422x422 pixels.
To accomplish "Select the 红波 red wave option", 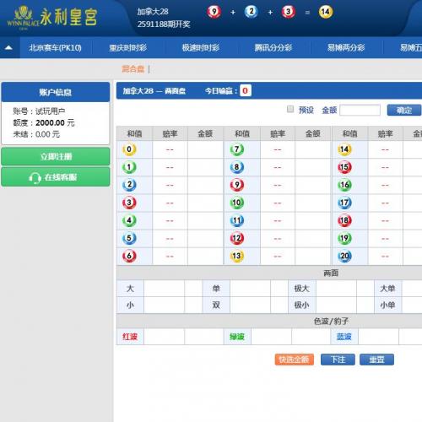I will click(x=130, y=337).
